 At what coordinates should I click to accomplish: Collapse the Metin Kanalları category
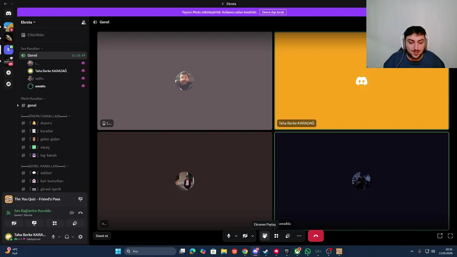pos(34,99)
